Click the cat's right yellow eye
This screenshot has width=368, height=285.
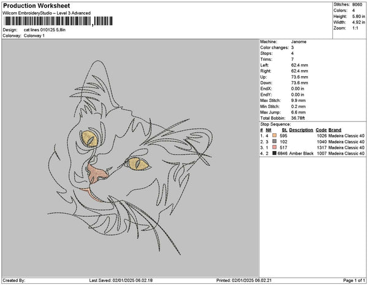pyautogui.click(x=138, y=164)
